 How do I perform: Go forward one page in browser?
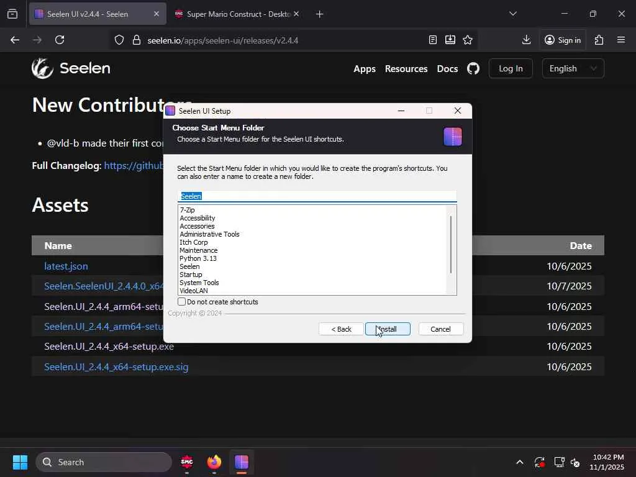(37, 40)
